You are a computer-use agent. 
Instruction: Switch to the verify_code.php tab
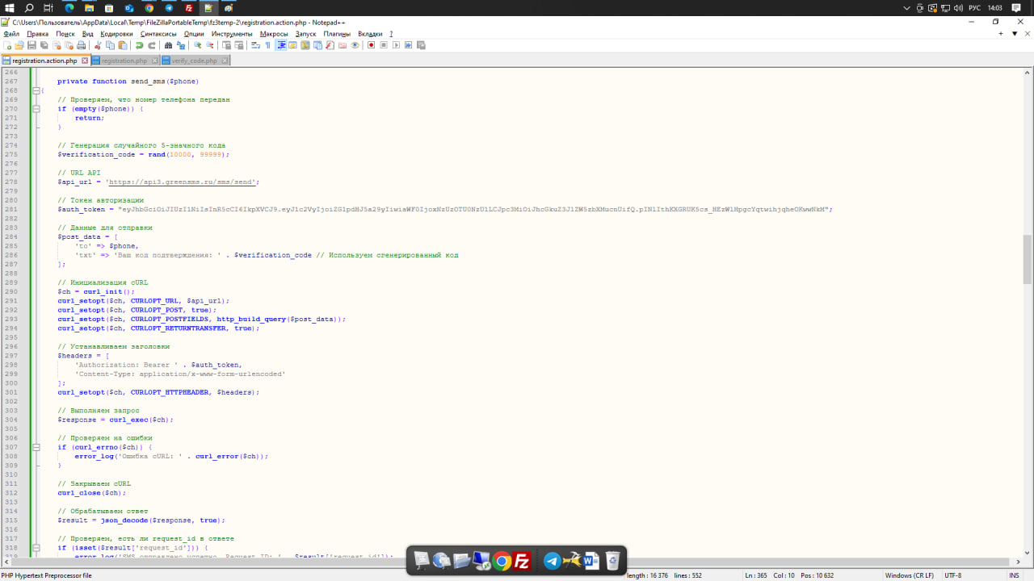tap(194, 61)
